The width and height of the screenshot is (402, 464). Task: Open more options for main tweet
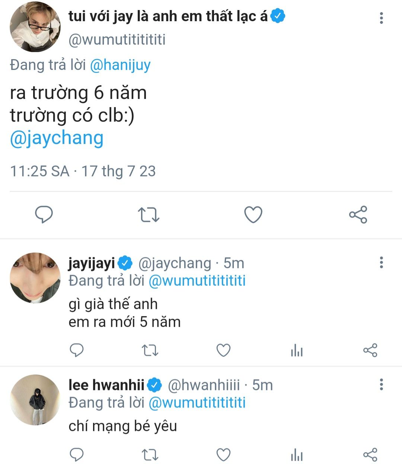click(381, 18)
